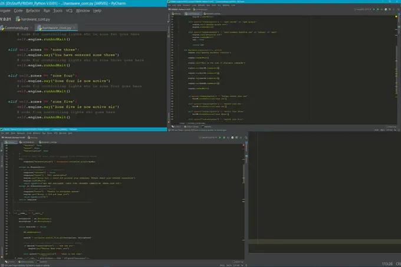Screen dimensions: 401x267
Task: Click the 'zone three' comparison line in editor
Action: (x=44, y=50)
